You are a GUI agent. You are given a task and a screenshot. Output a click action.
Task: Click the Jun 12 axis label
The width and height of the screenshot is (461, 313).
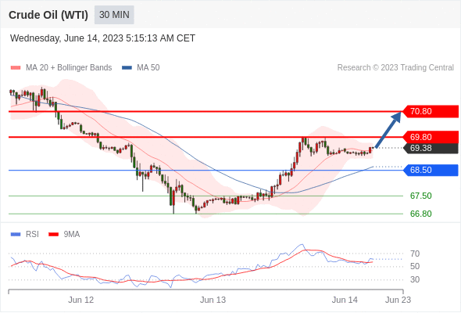pyautogui.click(x=80, y=300)
